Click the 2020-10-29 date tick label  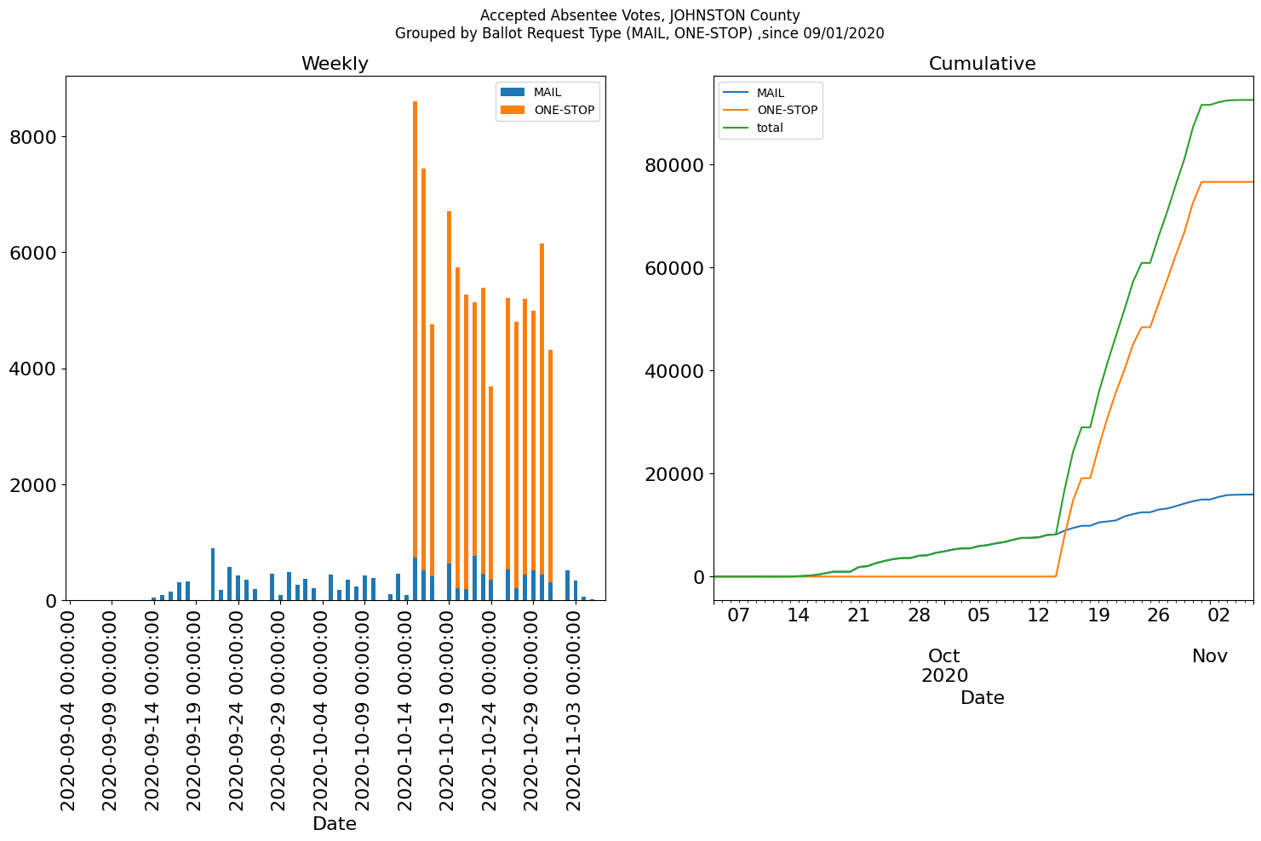[532, 709]
